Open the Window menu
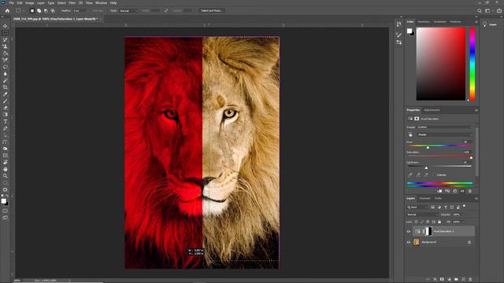504x283 pixels. pyautogui.click(x=102, y=3)
